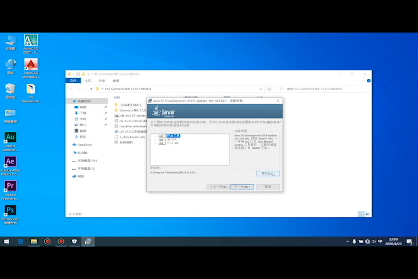Open the 源代码 feature install dropdown
418x279 pixels.
(x=163, y=139)
